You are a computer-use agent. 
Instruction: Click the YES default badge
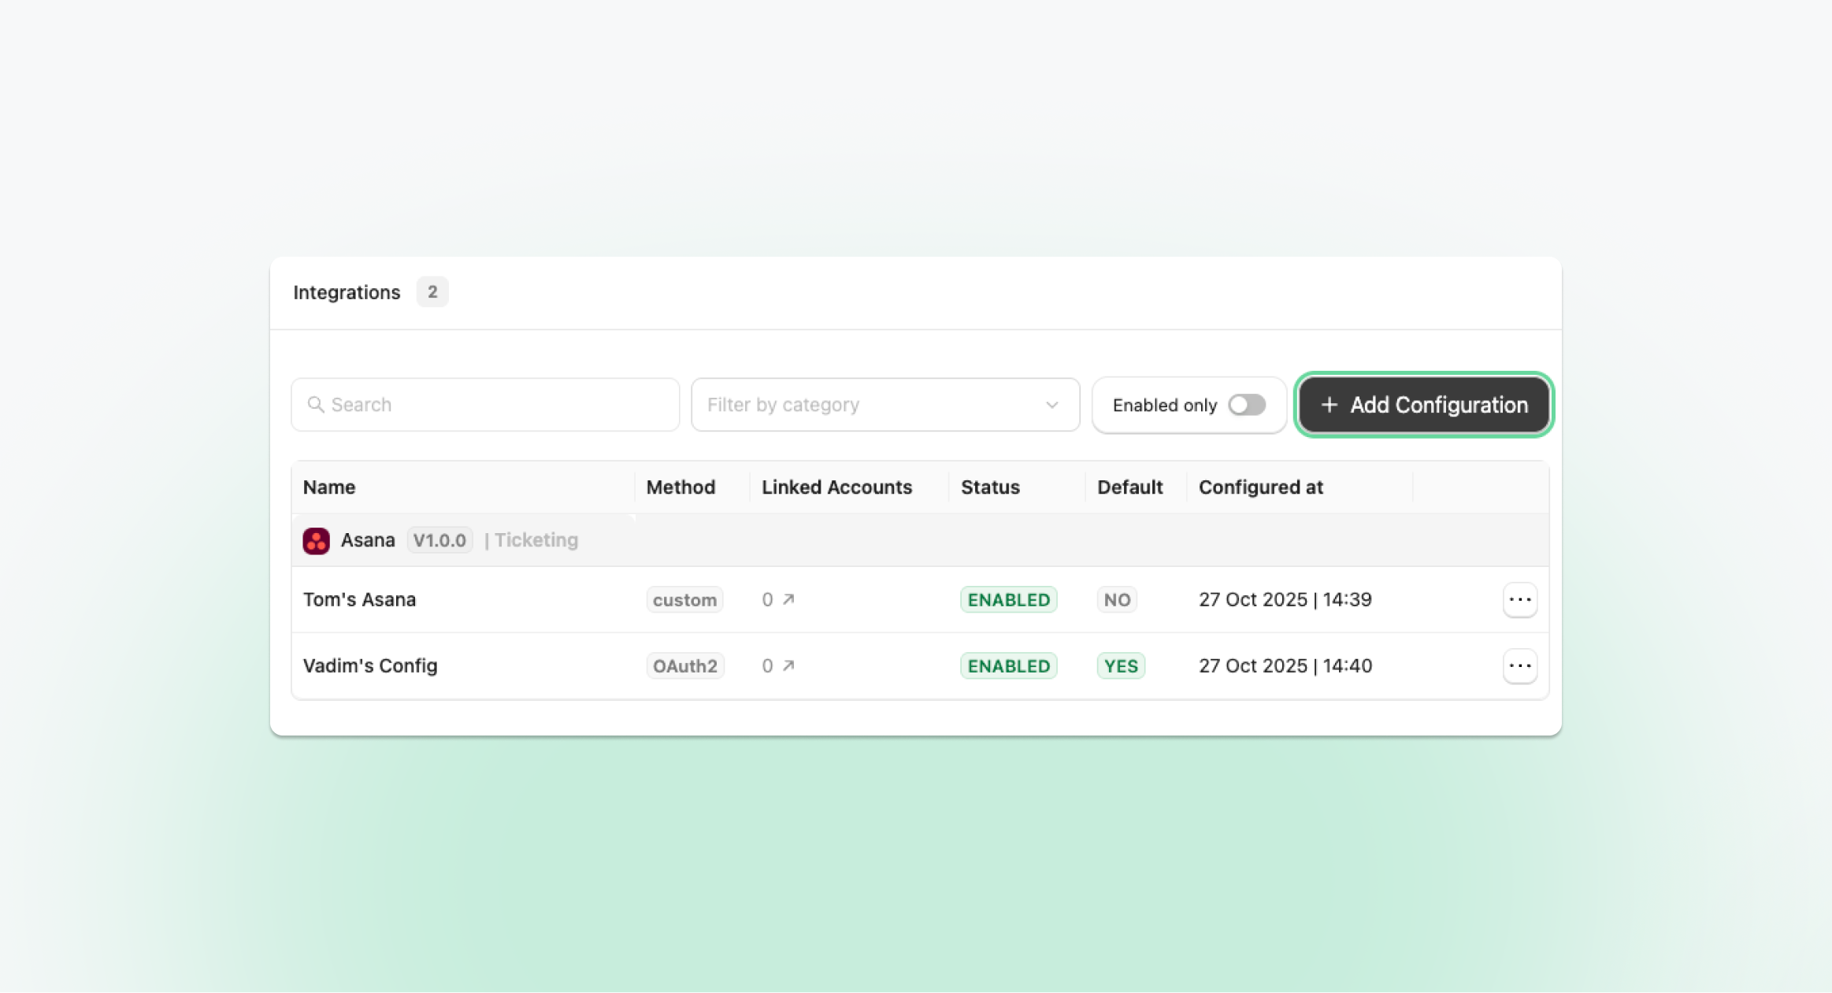(x=1120, y=665)
